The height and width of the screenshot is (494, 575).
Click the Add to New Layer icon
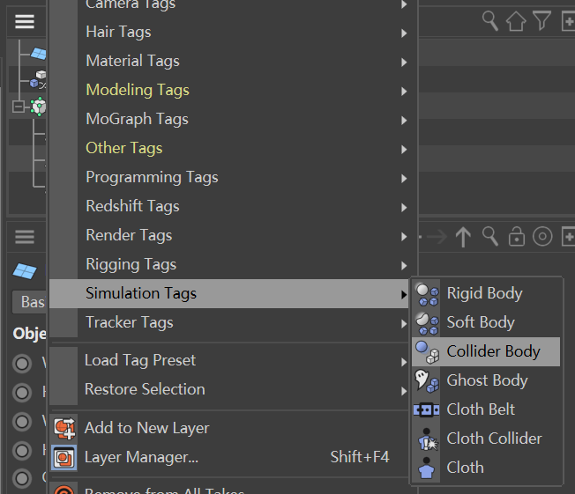click(64, 428)
